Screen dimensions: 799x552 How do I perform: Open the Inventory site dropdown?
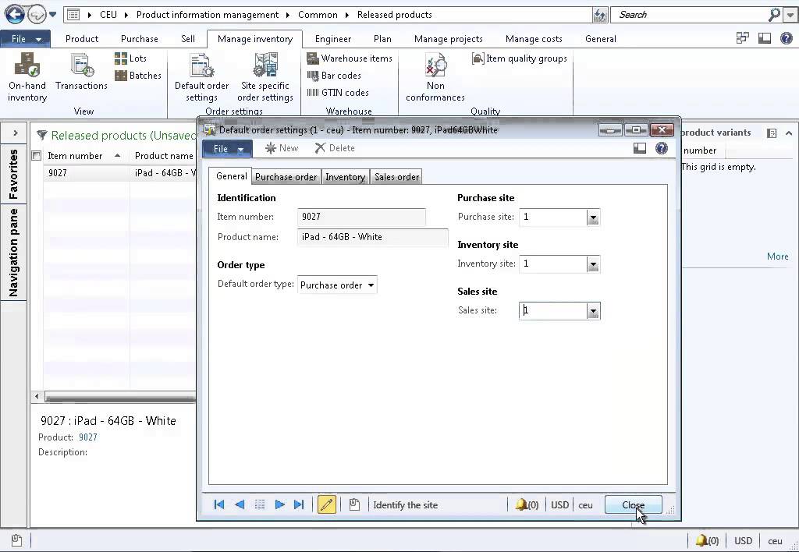point(593,264)
